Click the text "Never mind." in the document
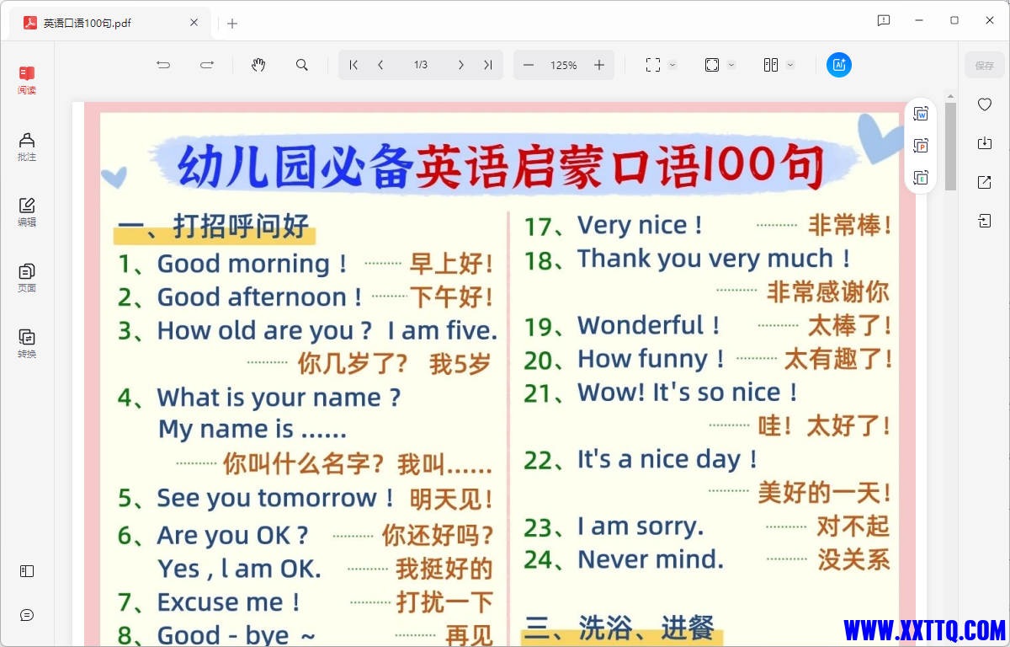This screenshot has width=1010, height=647. pyautogui.click(x=651, y=559)
